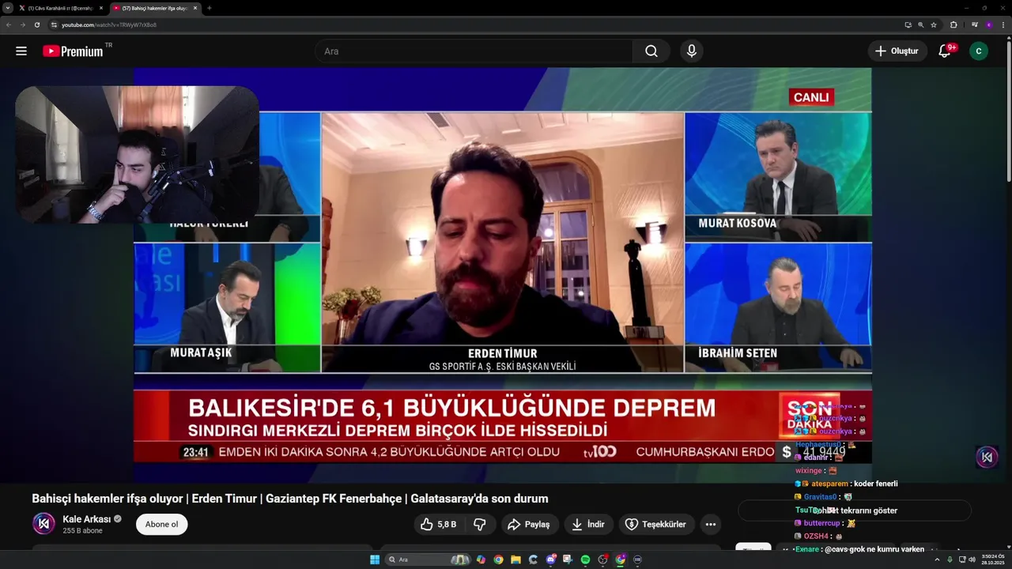Image resolution: width=1012 pixels, height=569 pixels.
Task: Close the Bahisçi hakemler YouTube tab
Action: coord(194,8)
